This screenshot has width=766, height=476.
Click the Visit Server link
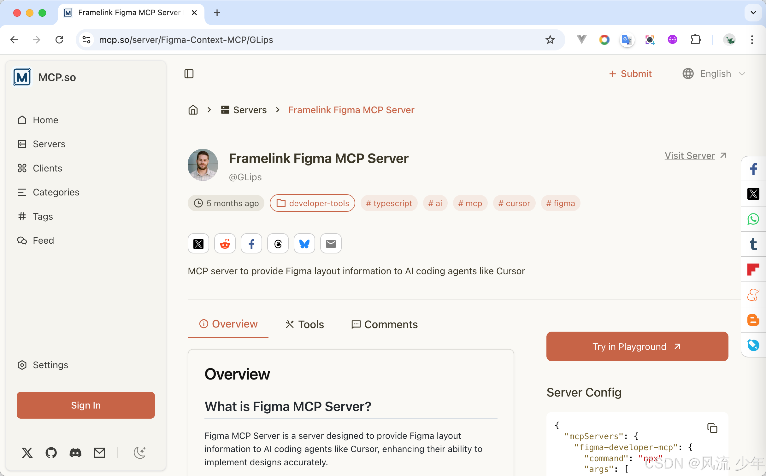[695, 155]
